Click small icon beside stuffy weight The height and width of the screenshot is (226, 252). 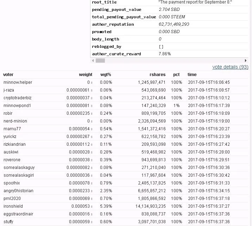coord(92,222)
